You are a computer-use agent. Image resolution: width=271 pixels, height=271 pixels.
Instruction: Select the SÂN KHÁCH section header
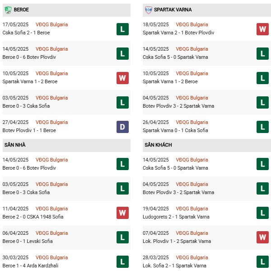coord(207,145)
